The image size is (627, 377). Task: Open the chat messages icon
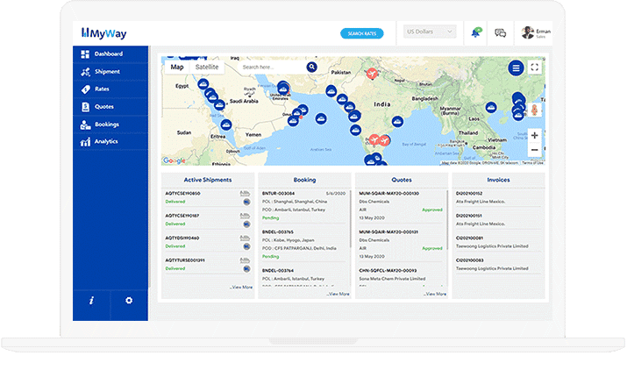pyautogui.click(x=500, y=32)
